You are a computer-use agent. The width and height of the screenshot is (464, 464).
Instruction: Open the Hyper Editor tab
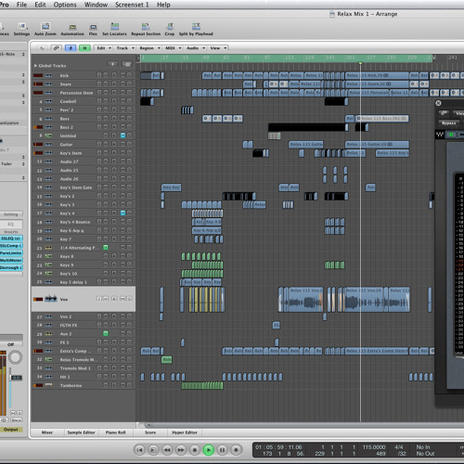[185, 432]
